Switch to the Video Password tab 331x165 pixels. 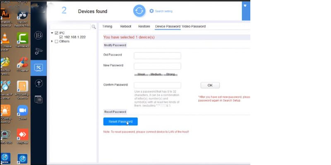(194, 26)
